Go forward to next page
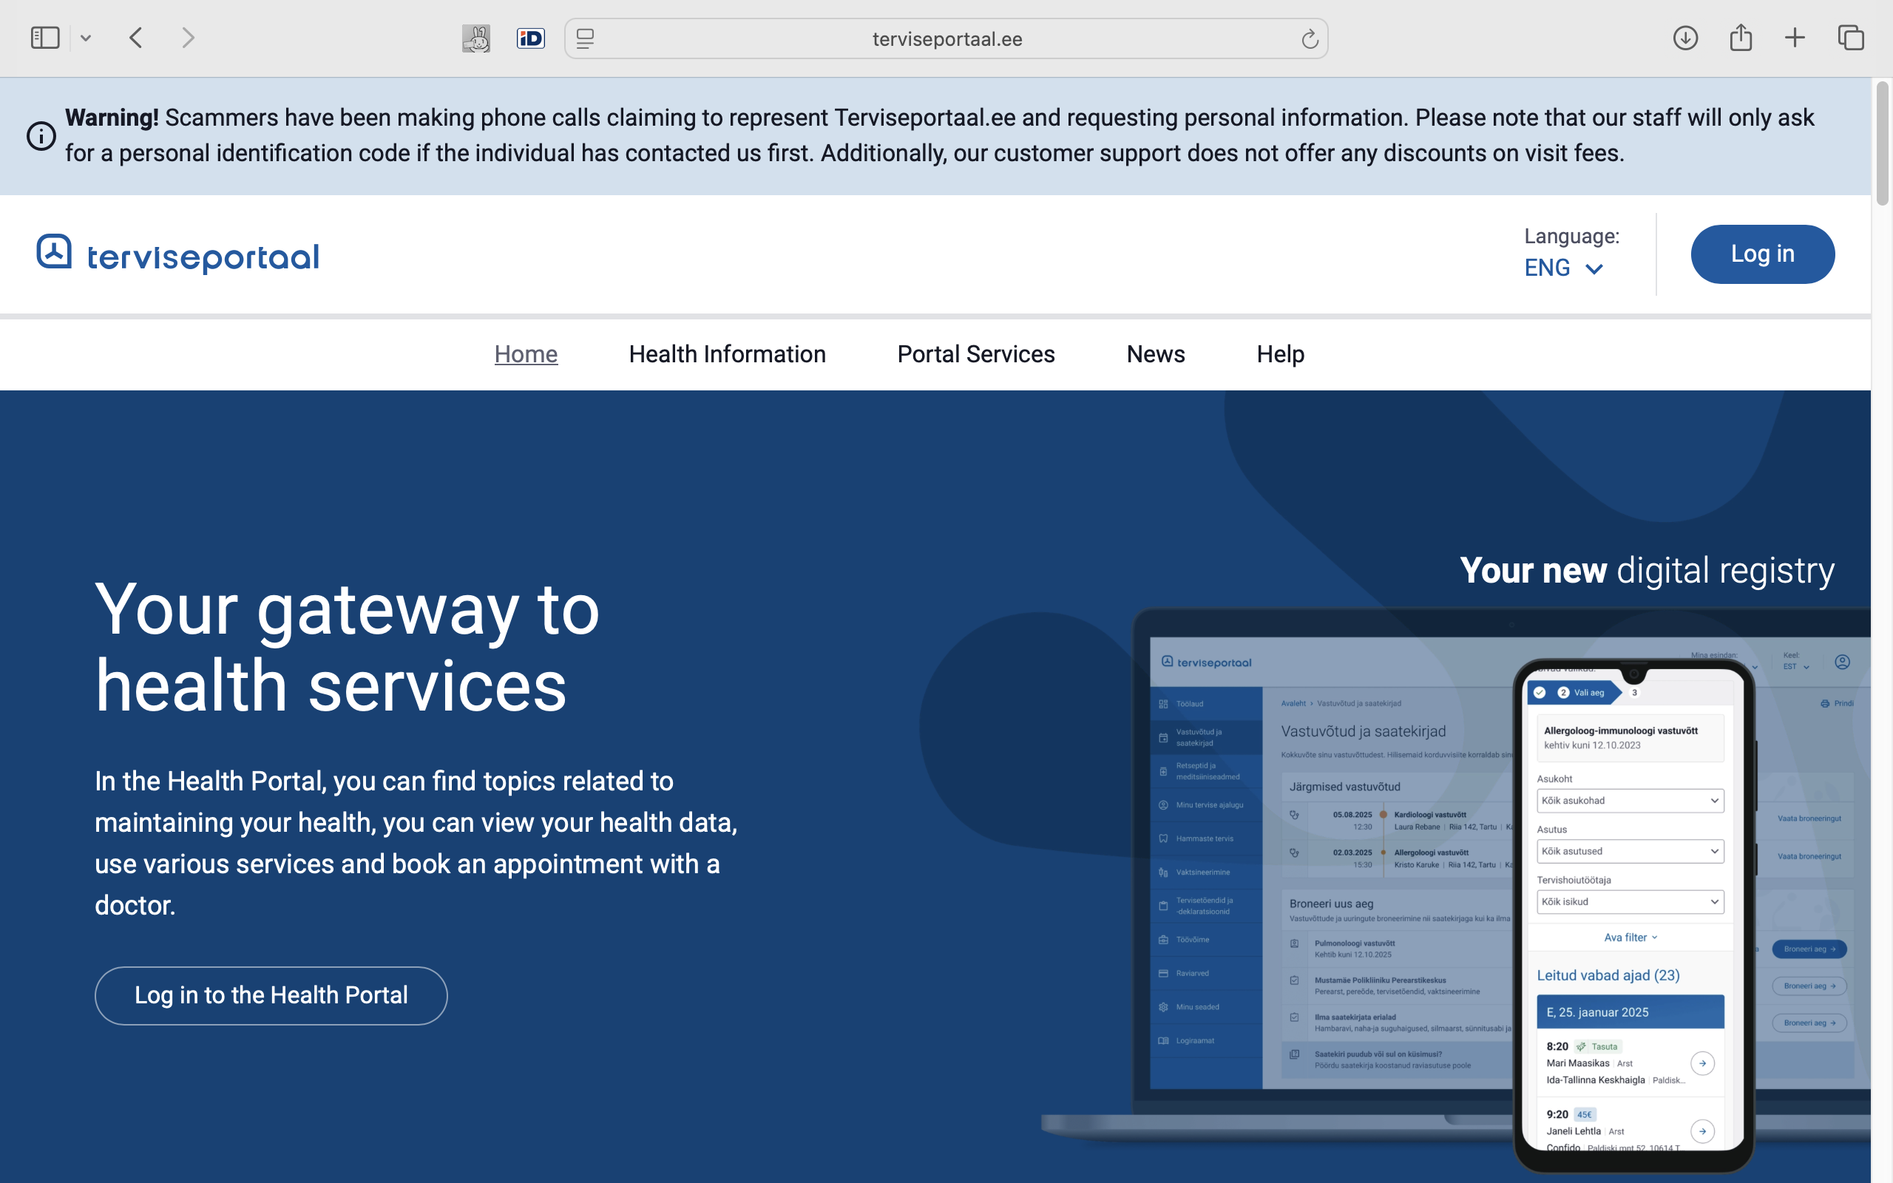1893x1183 pixels. [x=188, y=38]
